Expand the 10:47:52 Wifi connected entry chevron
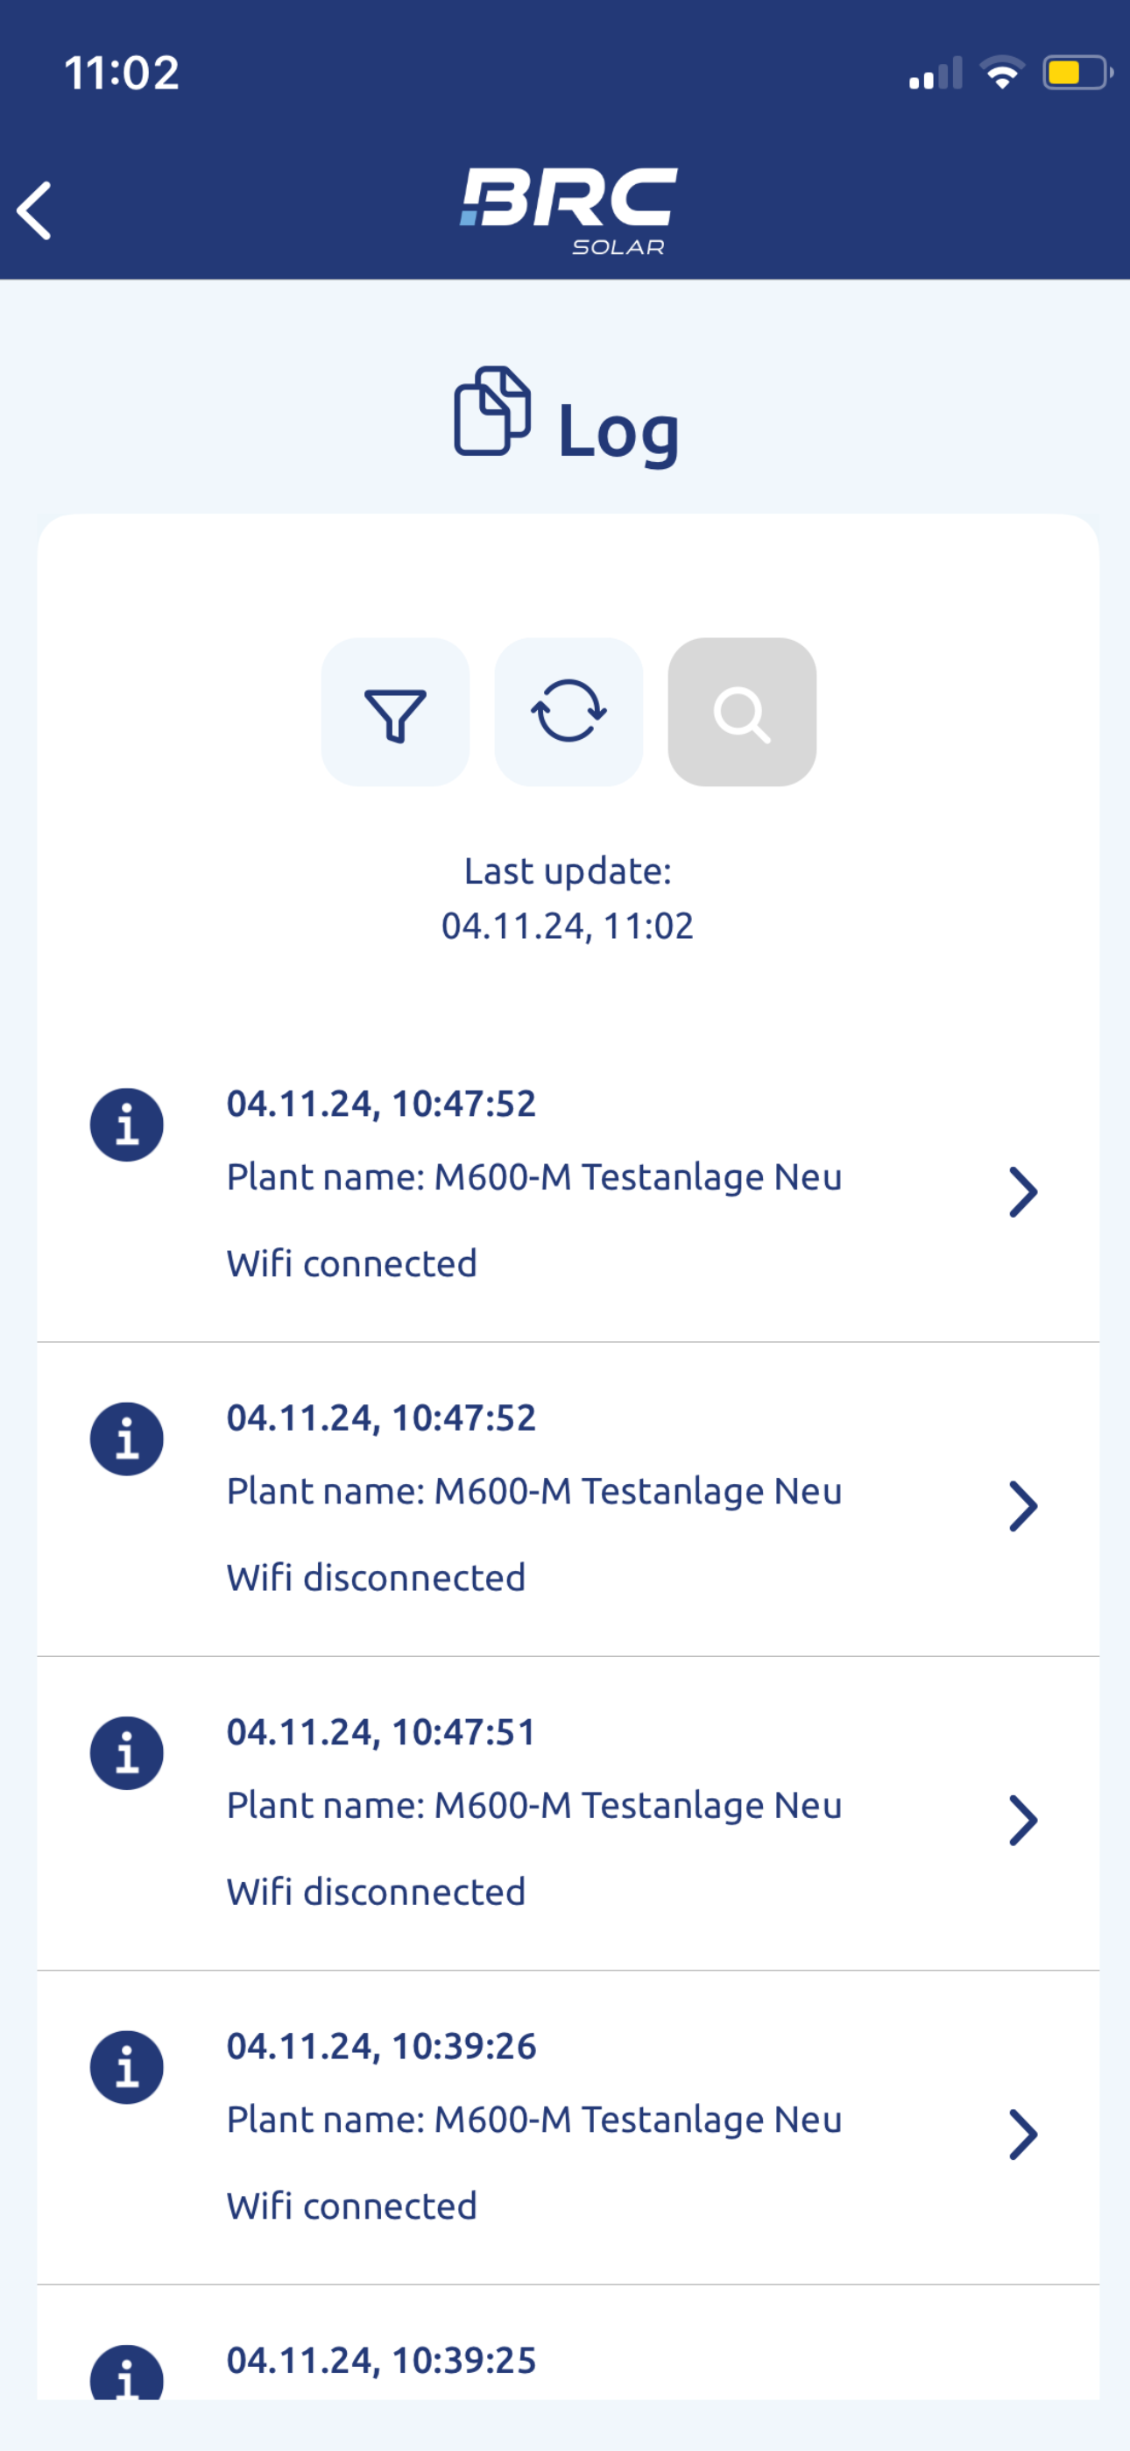Screen dimensions: 1130x2451 point(1022,1192)
